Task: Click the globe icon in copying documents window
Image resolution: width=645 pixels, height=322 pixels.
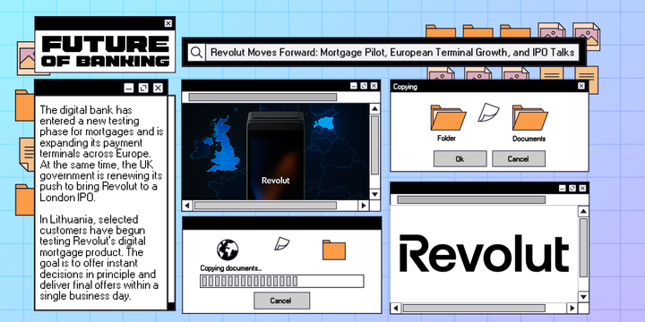Action: [228, 250]
